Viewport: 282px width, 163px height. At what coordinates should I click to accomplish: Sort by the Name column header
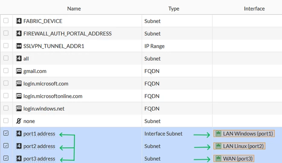74,9
